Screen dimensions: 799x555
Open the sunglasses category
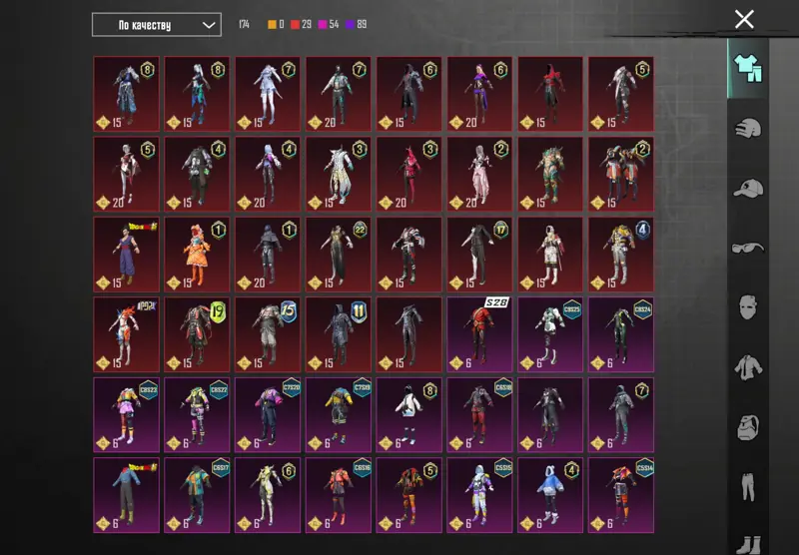click(747, 248)
